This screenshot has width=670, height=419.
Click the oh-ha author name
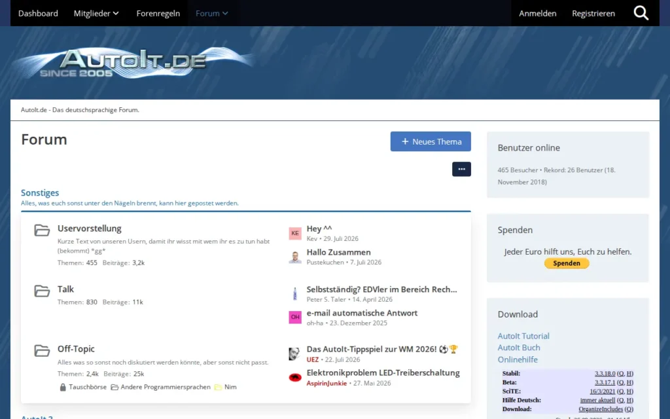315,323
